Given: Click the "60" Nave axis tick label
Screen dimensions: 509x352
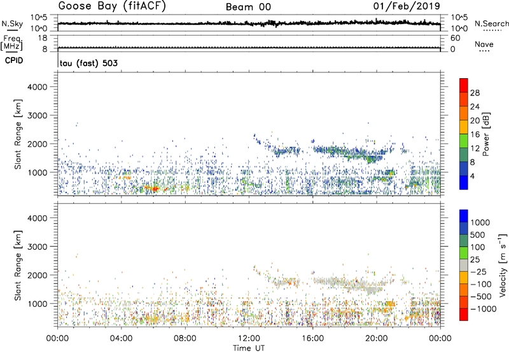Looking at the screenshot, I should (456, 38).
